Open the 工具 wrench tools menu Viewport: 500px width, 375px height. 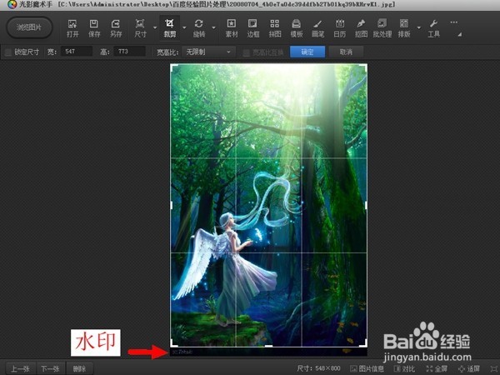(433, 28)
